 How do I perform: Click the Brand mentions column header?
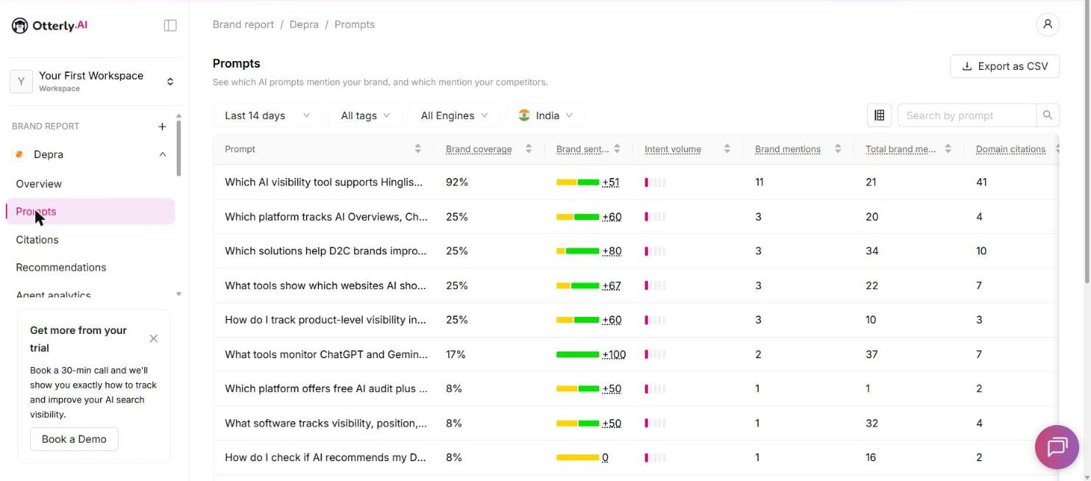tap(788, 149)
